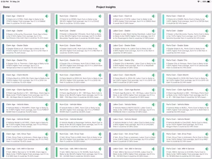The height and width of the screenshot is (159, 212).
Task: Play audio for Claim Age - Dealer card
Action: pos(47,31)
